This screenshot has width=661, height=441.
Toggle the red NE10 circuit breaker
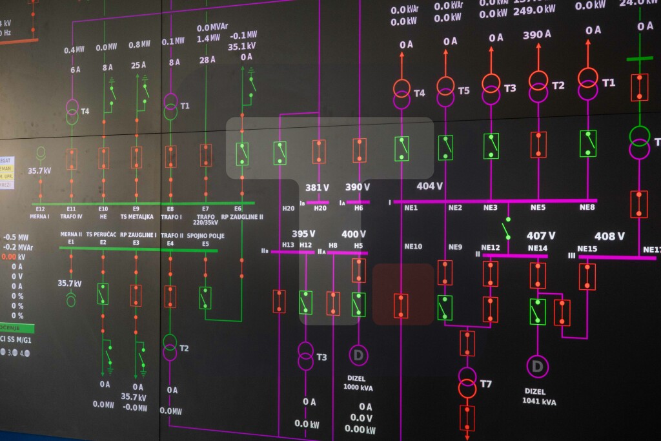(x=401, y=305)
